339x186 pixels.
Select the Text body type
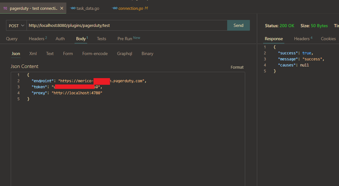tap(50, 53)
